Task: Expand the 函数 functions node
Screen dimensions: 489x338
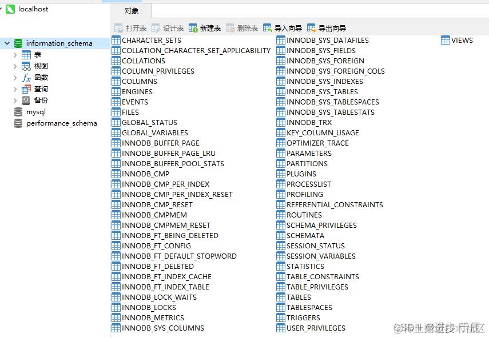Action: (15, 78)
